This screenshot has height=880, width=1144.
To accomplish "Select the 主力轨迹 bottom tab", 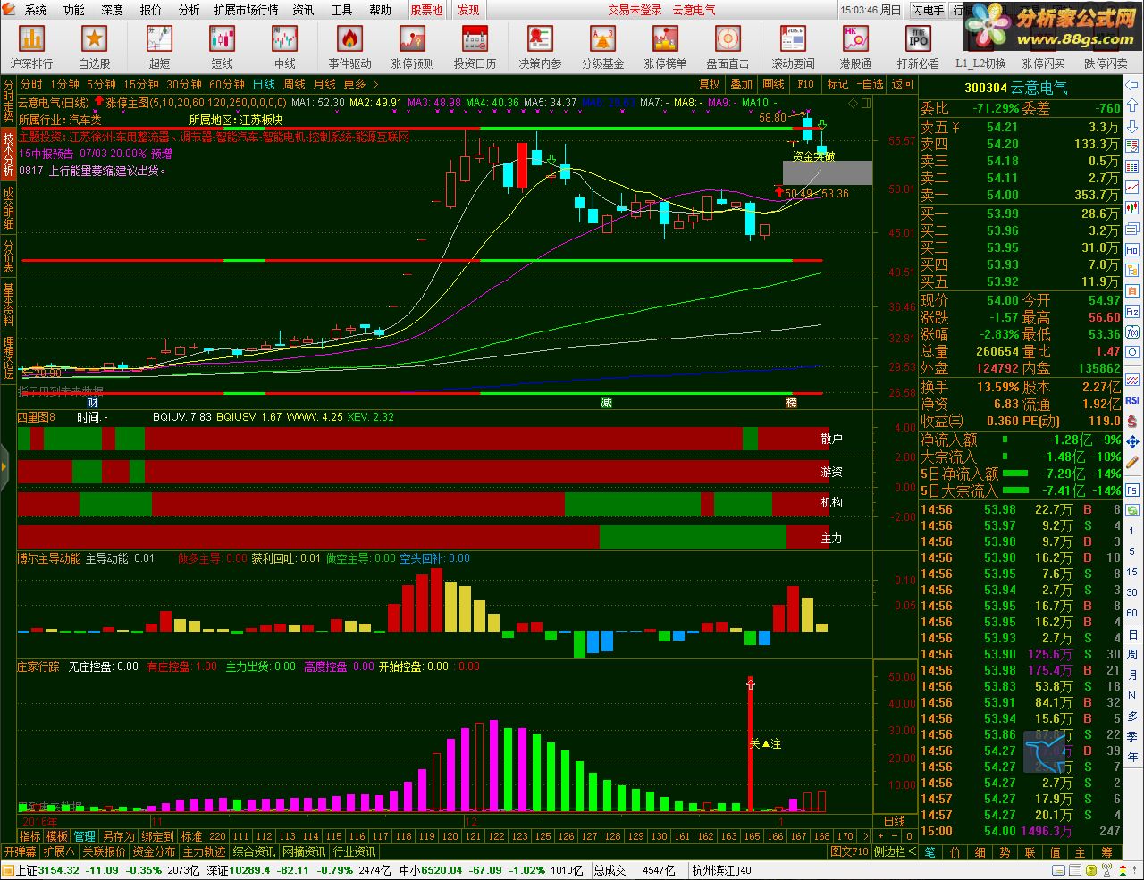I will (x=205, y=851).
